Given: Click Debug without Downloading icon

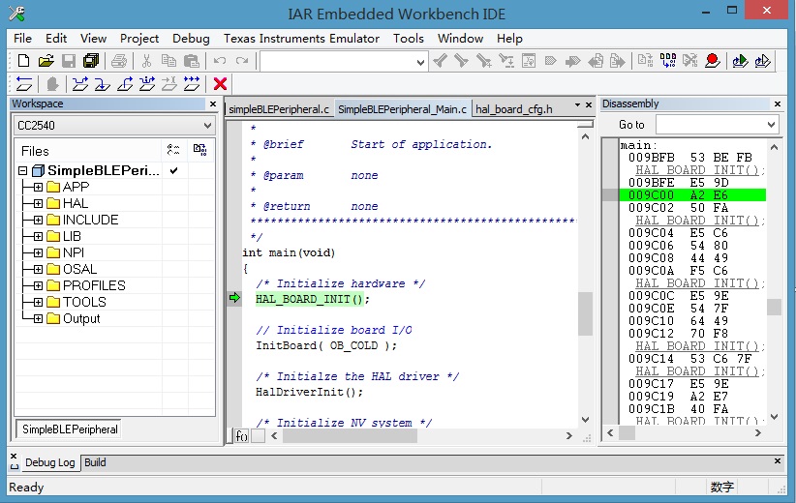Looking at the screenshot, I should 762,61.
